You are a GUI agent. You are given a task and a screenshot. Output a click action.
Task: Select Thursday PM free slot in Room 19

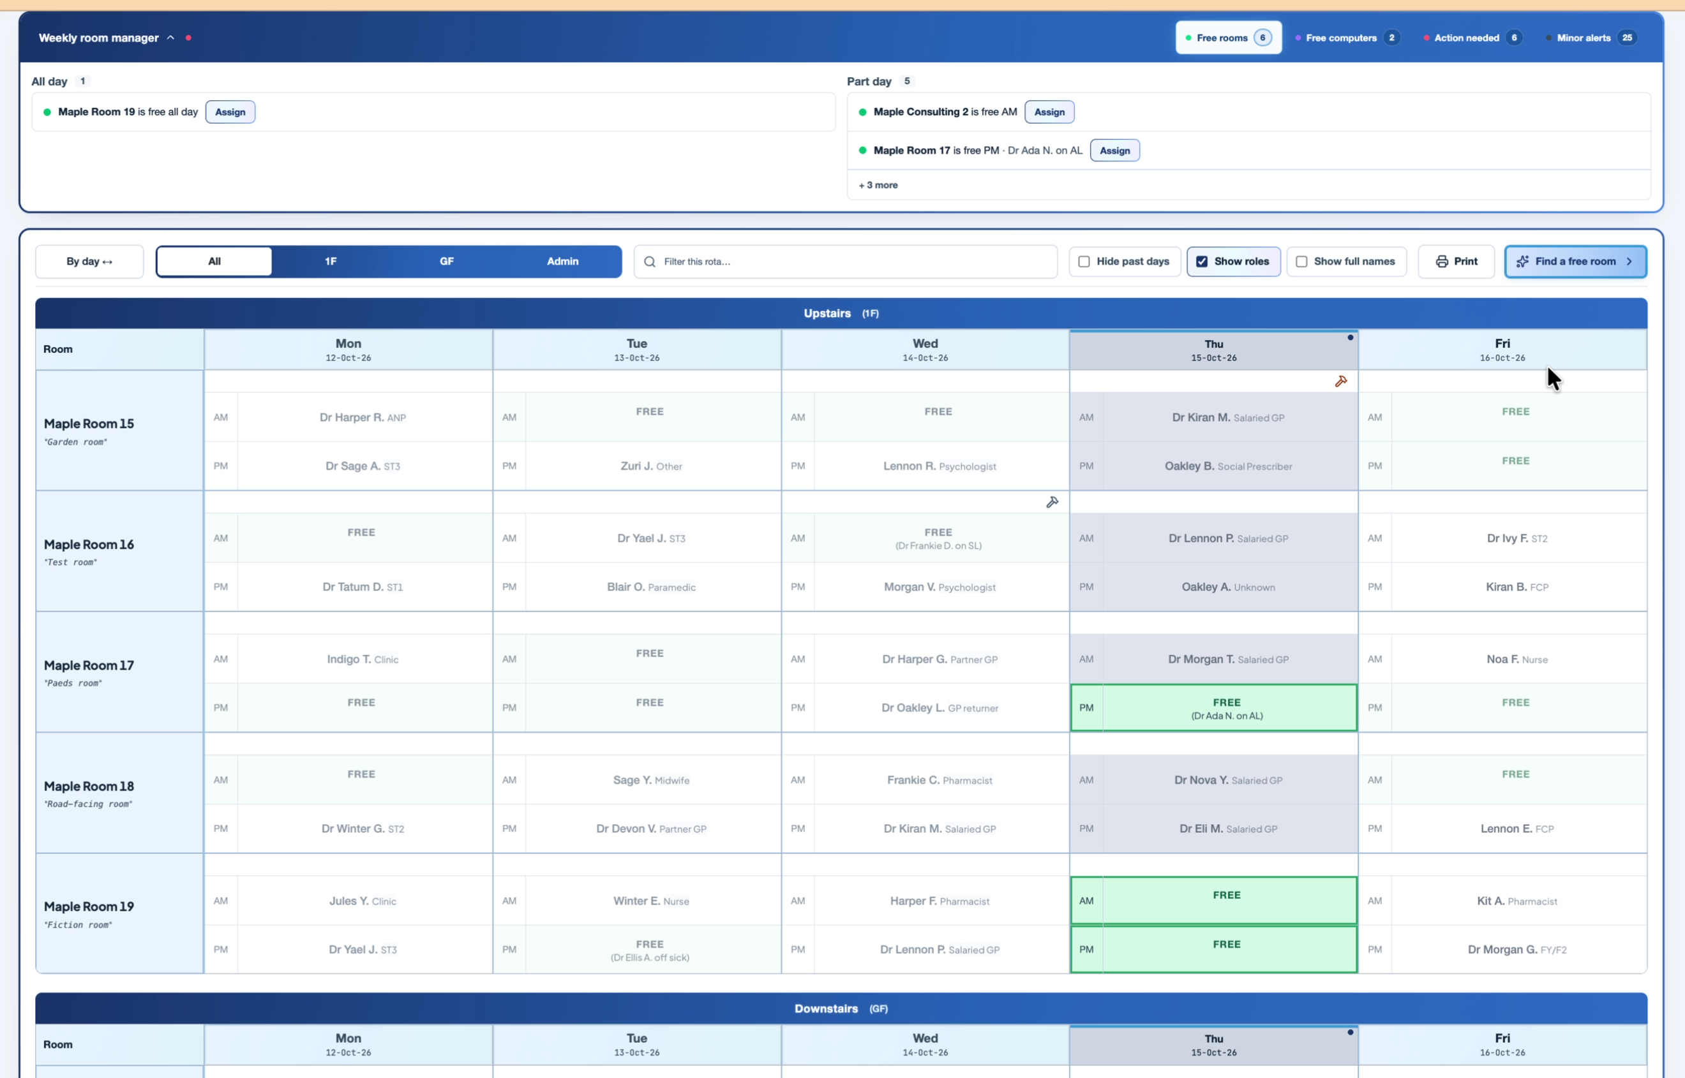click(1213, 949)
